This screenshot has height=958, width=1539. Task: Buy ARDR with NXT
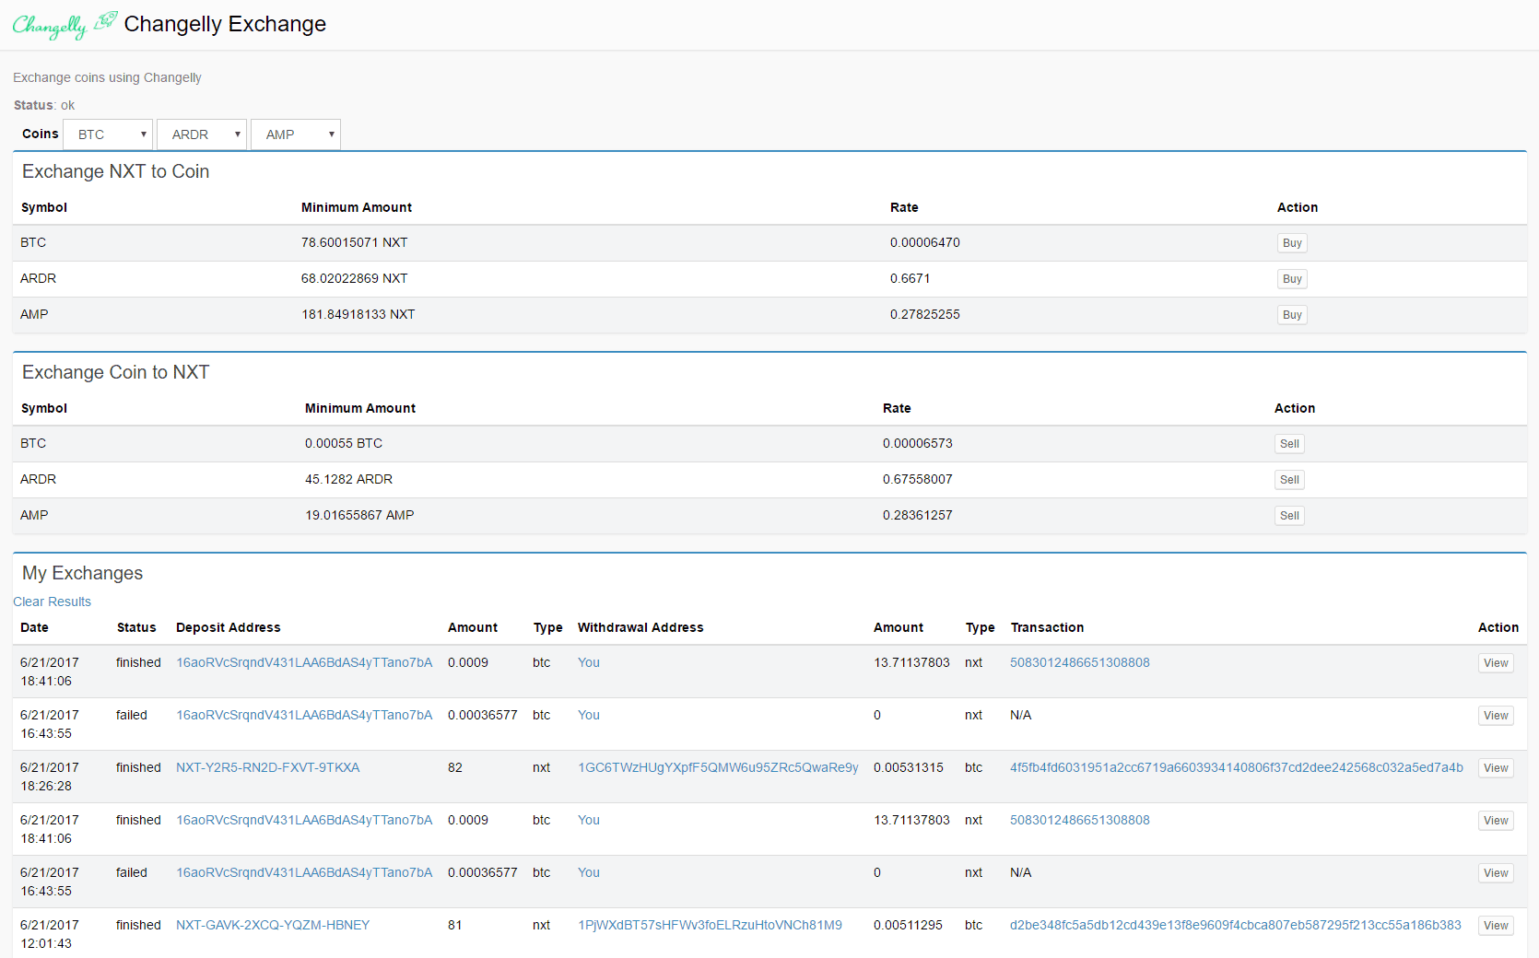pos(1292,279)
